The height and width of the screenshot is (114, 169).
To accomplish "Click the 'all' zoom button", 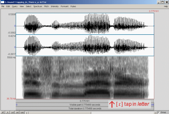I will point(3,112).
